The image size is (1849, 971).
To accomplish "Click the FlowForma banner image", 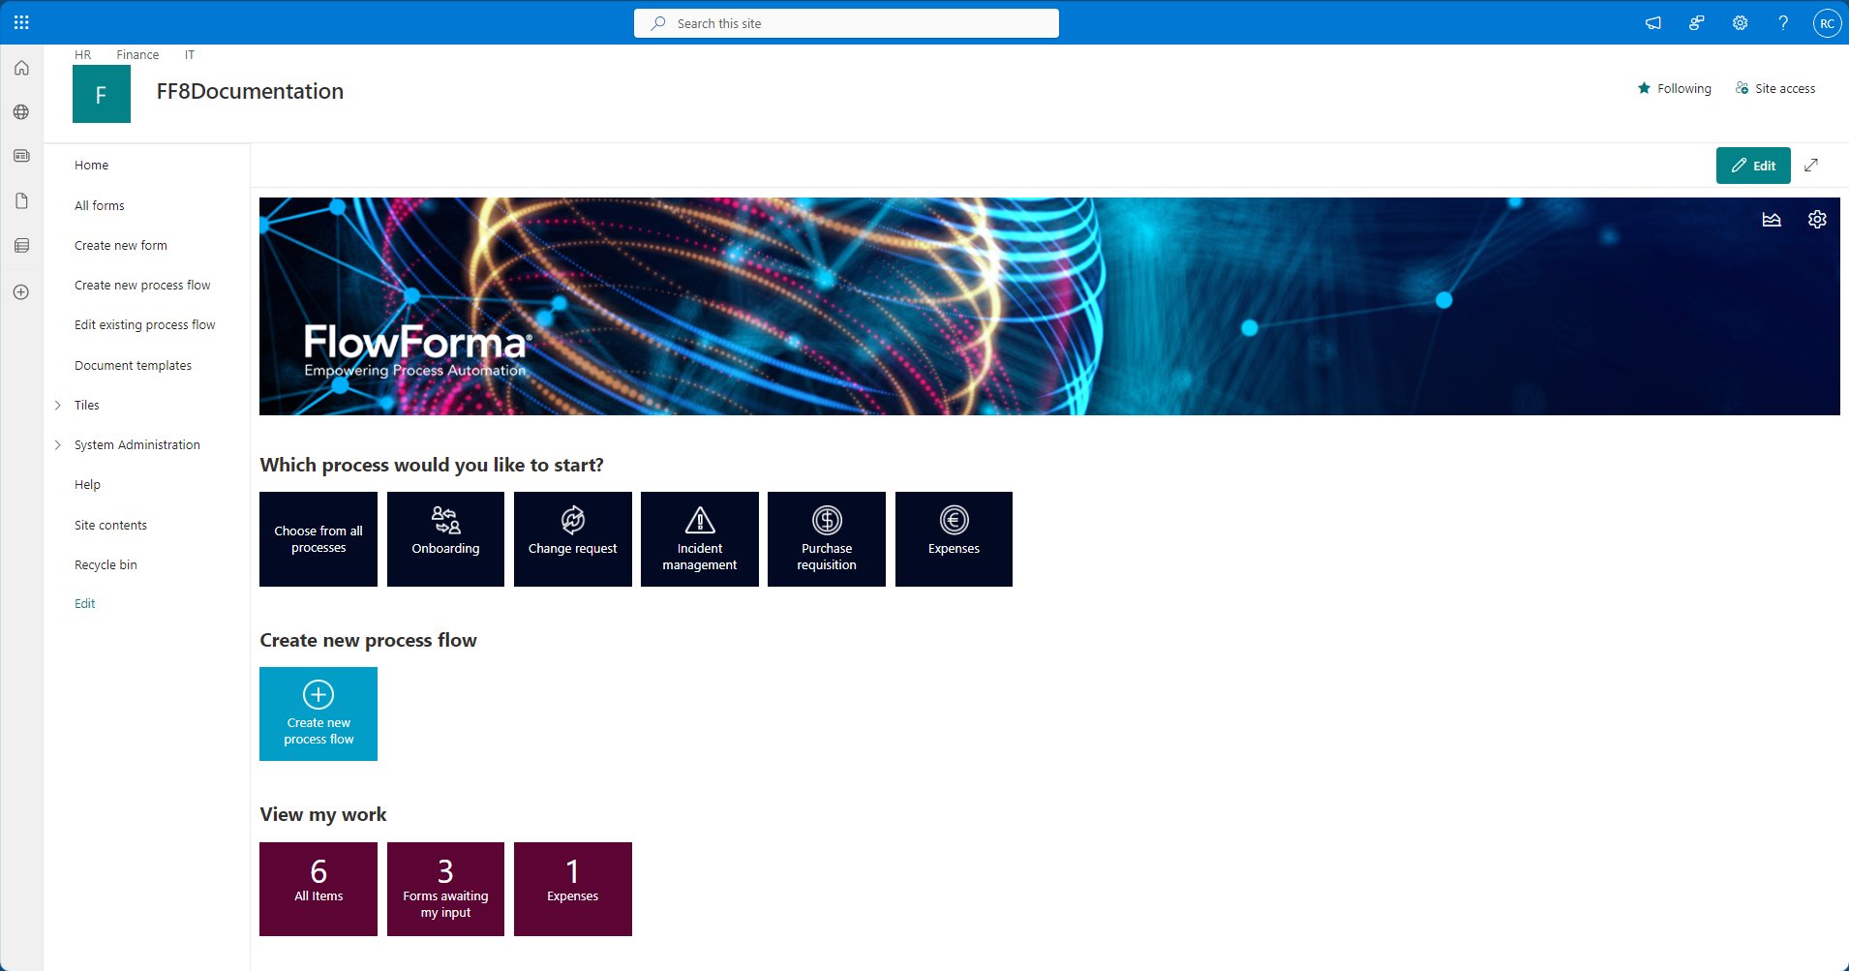I will (x=1049, y=307).
